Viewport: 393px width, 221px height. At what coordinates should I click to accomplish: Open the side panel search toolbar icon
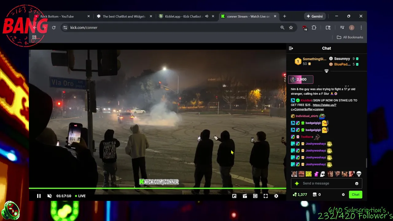pos(328,28)
